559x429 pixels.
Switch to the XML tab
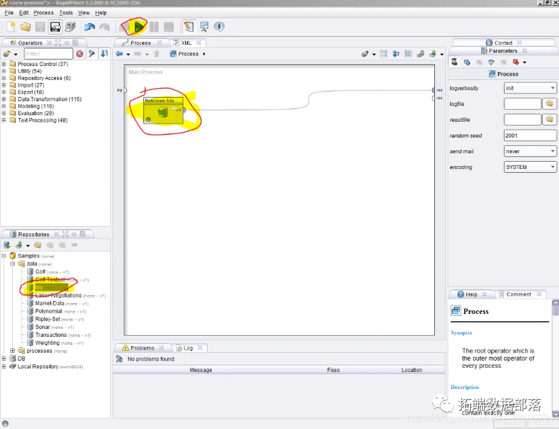[186, 42]
